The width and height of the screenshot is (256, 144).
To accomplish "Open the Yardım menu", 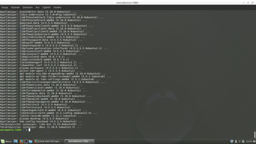I will pos(57,7).
